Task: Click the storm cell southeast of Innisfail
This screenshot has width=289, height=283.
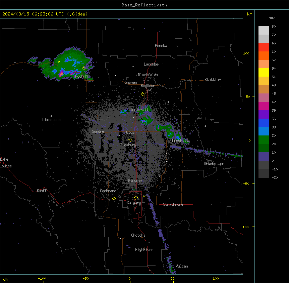Action: (x=147, y=120)
